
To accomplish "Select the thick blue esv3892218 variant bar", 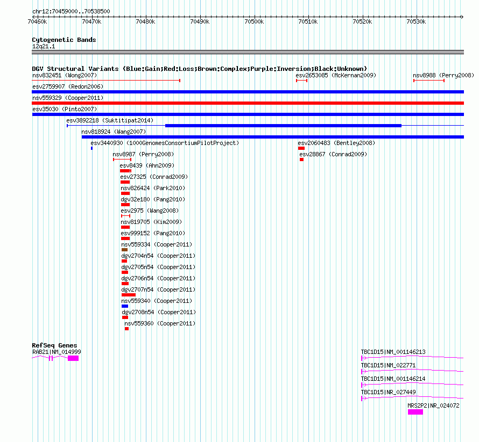I will coord(283,126).
